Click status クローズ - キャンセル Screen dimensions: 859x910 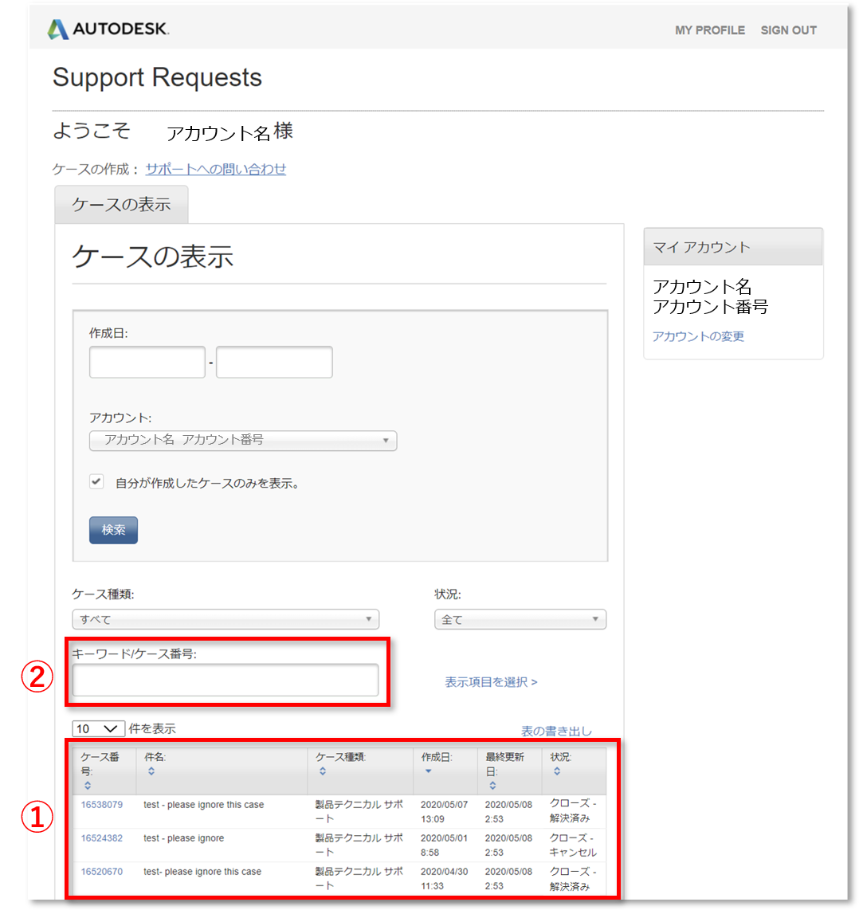[x=573, y=845]
